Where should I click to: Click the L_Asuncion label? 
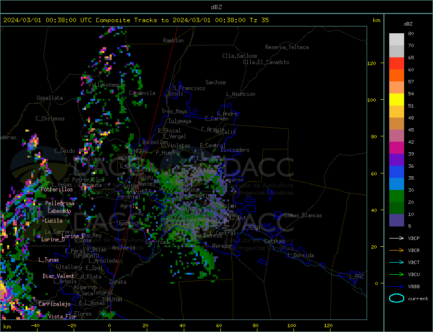pyautogui.click(x=241, y=94)
